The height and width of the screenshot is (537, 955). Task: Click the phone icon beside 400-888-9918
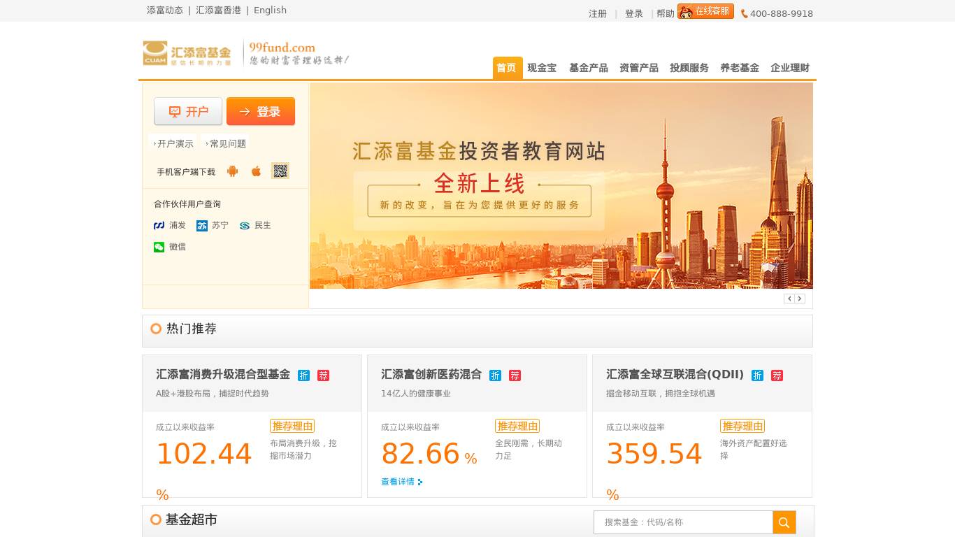(x=744, y=13)
